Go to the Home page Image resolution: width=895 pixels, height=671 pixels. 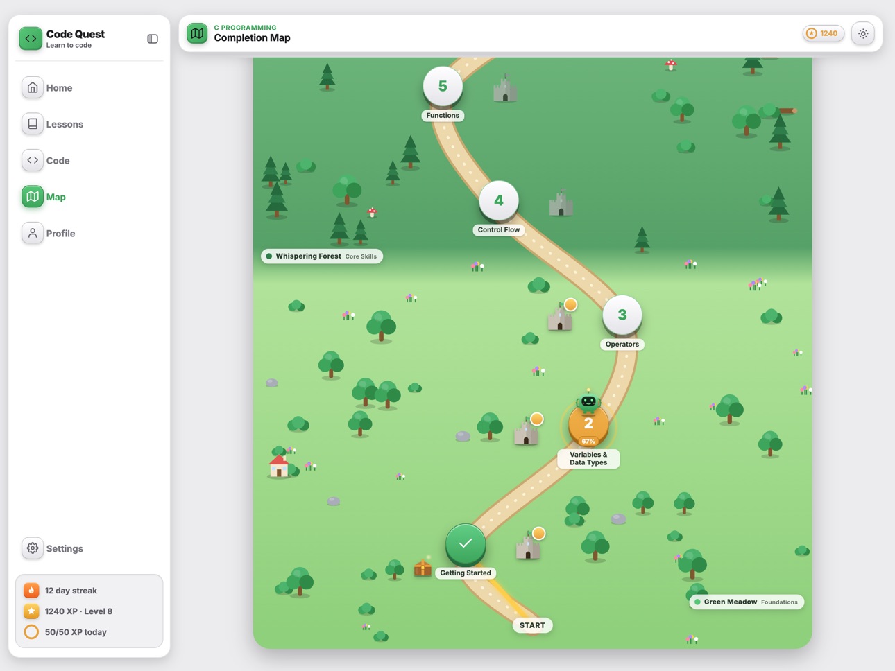89,88
